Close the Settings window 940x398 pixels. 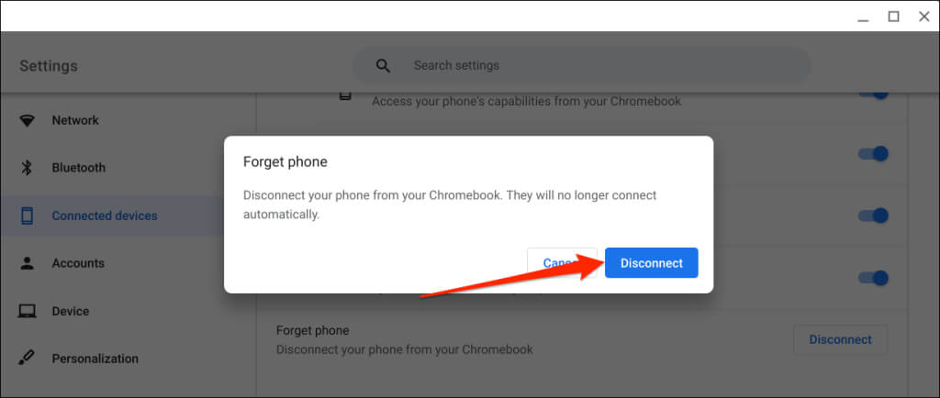[x=922, y=17]
